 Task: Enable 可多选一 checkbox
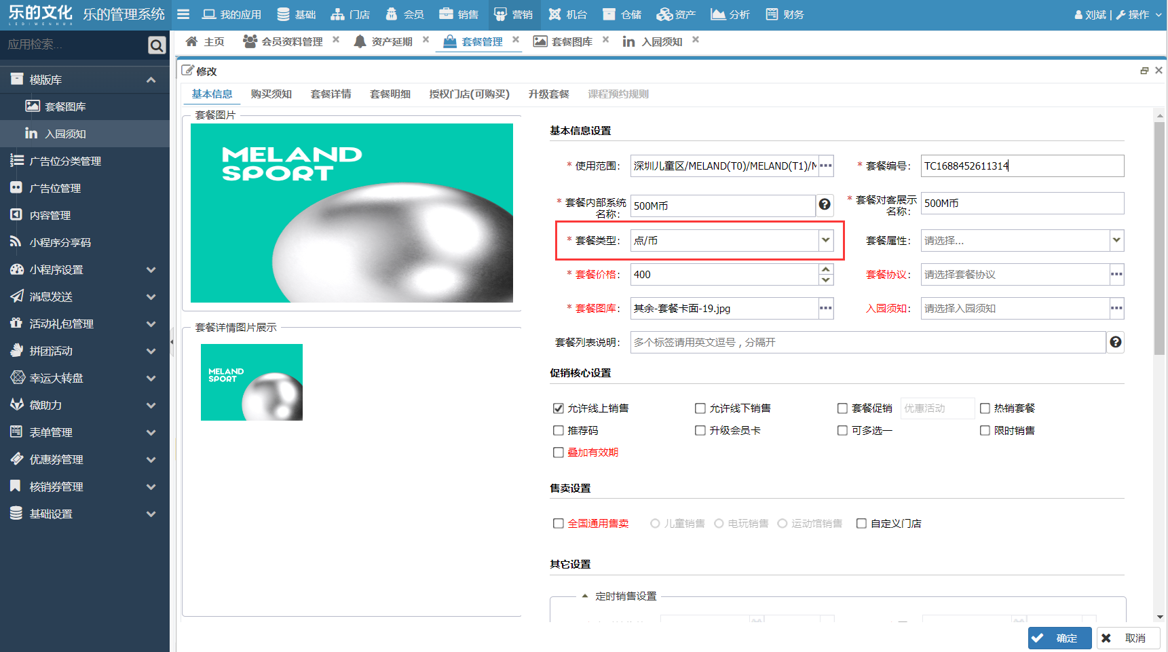point(842,430)
